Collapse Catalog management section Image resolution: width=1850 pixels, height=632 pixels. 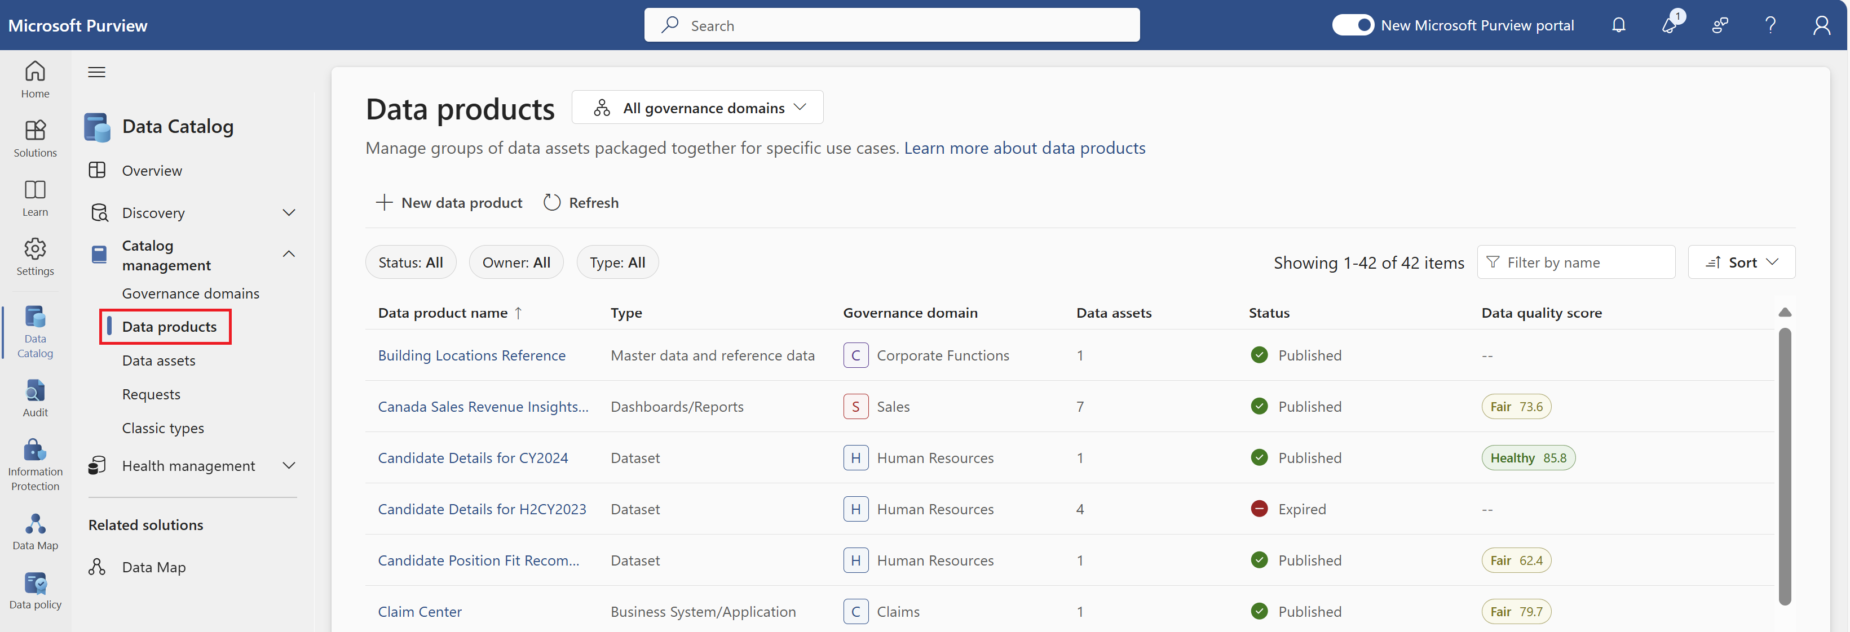pyautogui.click(x=289, y=254)
